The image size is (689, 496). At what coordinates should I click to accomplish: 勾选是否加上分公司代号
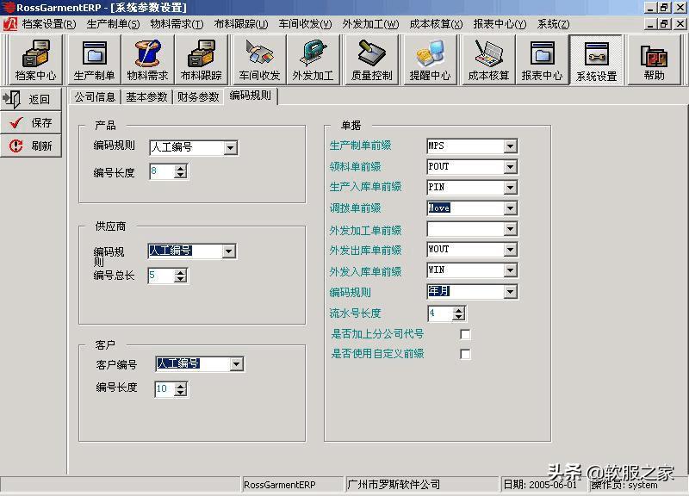(x=464, y=334)
